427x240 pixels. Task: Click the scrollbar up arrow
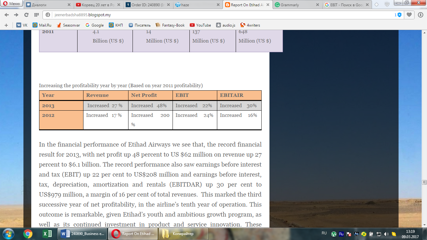(424, 33)
